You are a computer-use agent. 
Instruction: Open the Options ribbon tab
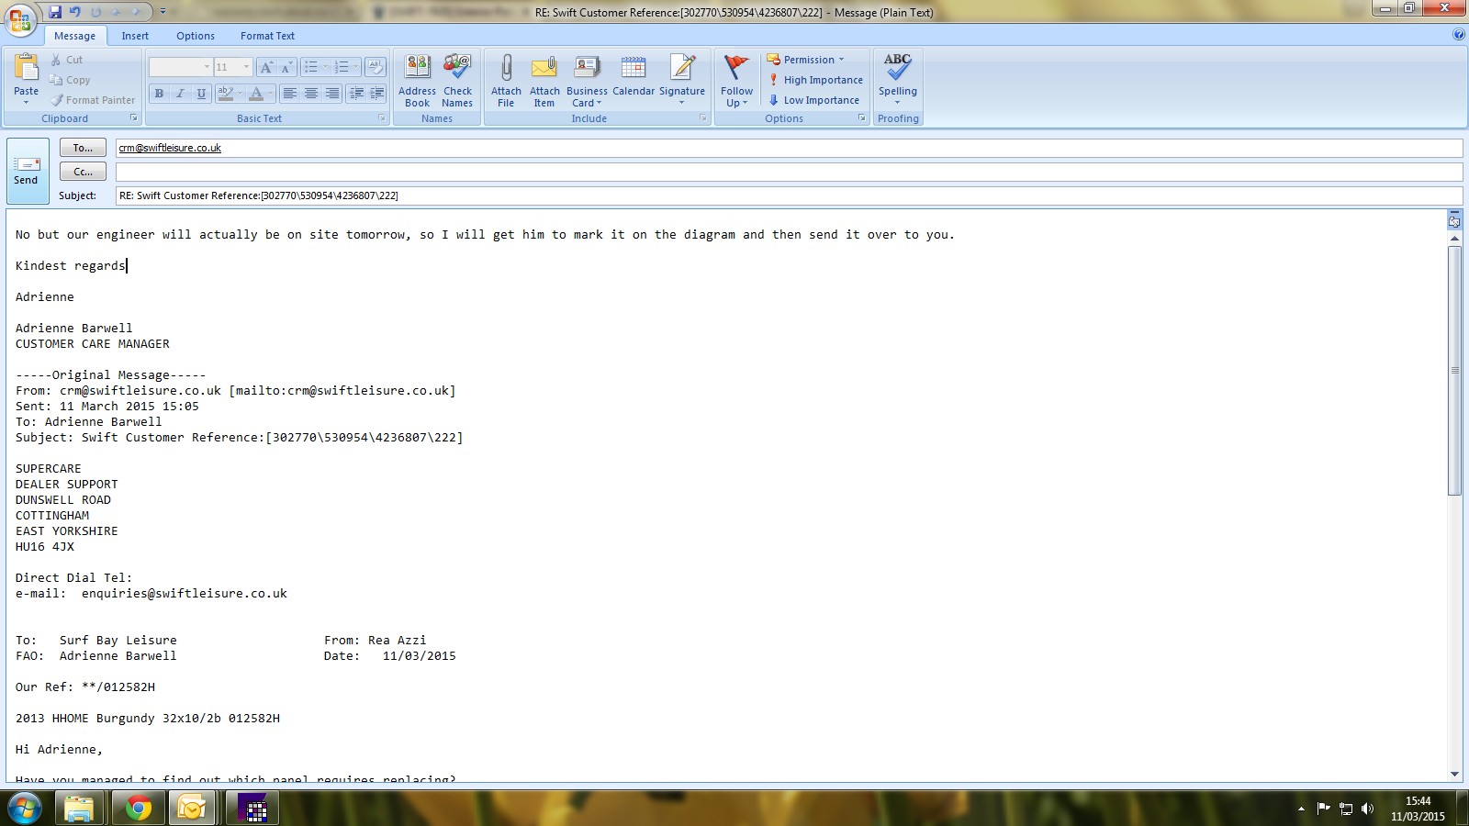(196, 36)
